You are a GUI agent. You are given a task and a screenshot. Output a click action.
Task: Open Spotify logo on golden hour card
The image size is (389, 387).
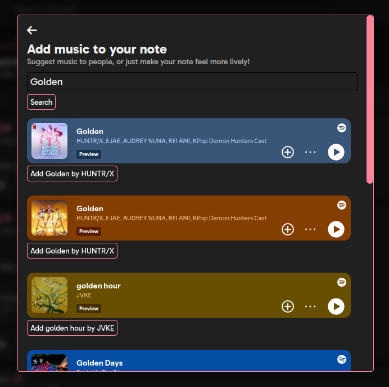click(x=342, y=282)
